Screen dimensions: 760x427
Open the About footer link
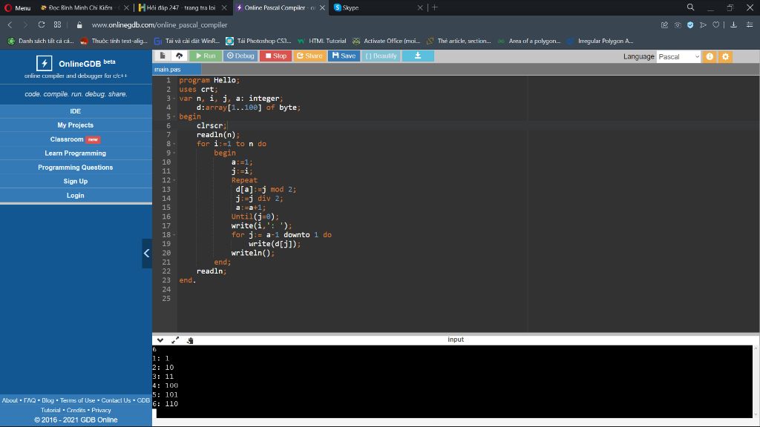pos(10,400)
